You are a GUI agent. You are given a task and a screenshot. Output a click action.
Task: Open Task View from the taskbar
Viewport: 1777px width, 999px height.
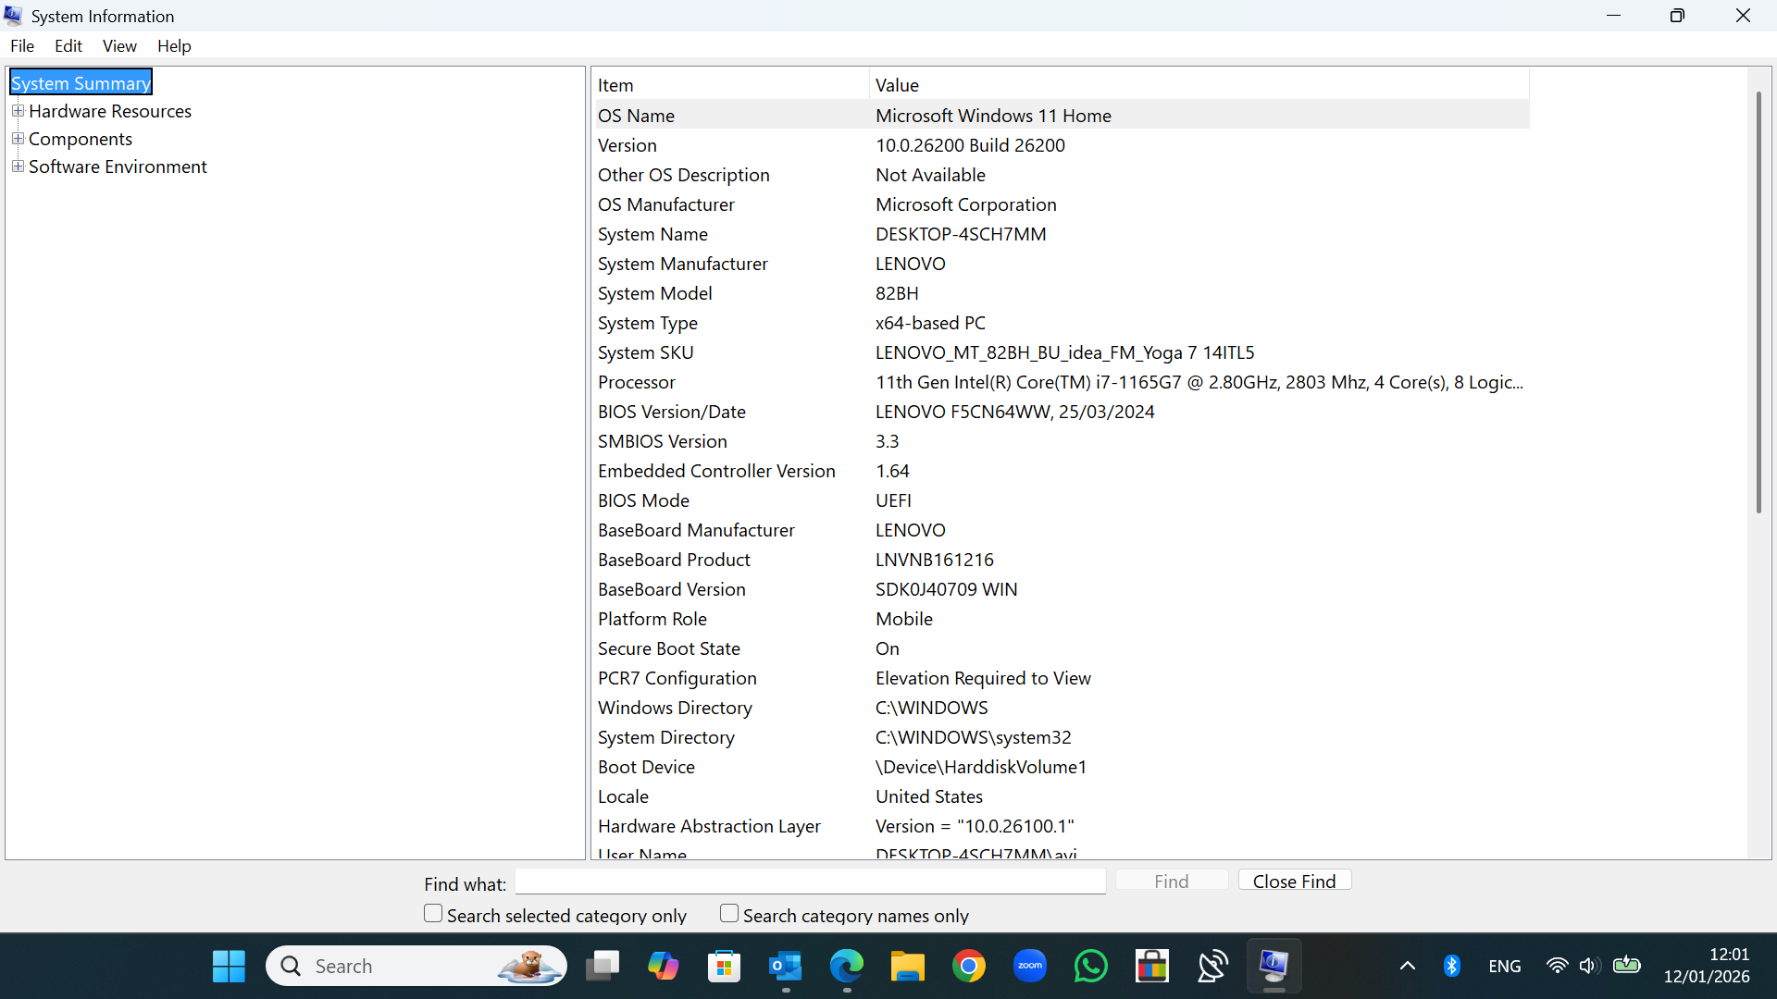(x=603, y=966)
